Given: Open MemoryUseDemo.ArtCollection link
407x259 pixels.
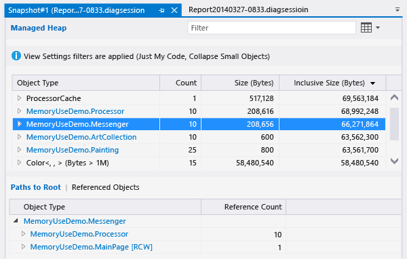Looking at the screenshot, I should 81,137.
